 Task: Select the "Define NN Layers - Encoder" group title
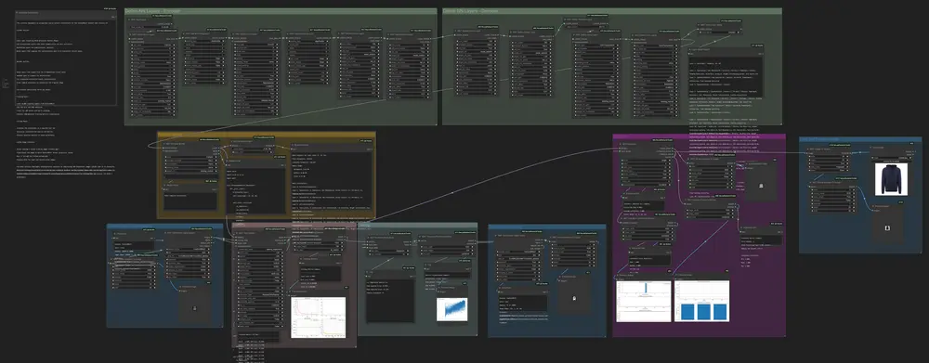click(153, 11)
